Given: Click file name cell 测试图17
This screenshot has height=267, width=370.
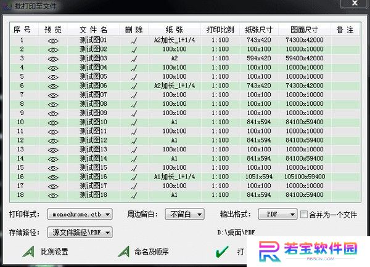Looking at the screenshot, I should point(93,186).
